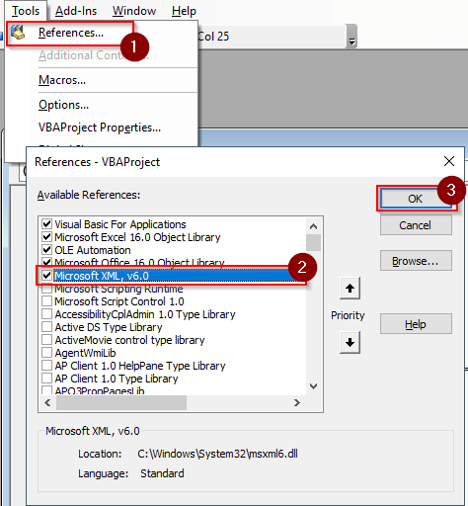
Task: Open the Add-Ins menu
Action: (76, 11)
